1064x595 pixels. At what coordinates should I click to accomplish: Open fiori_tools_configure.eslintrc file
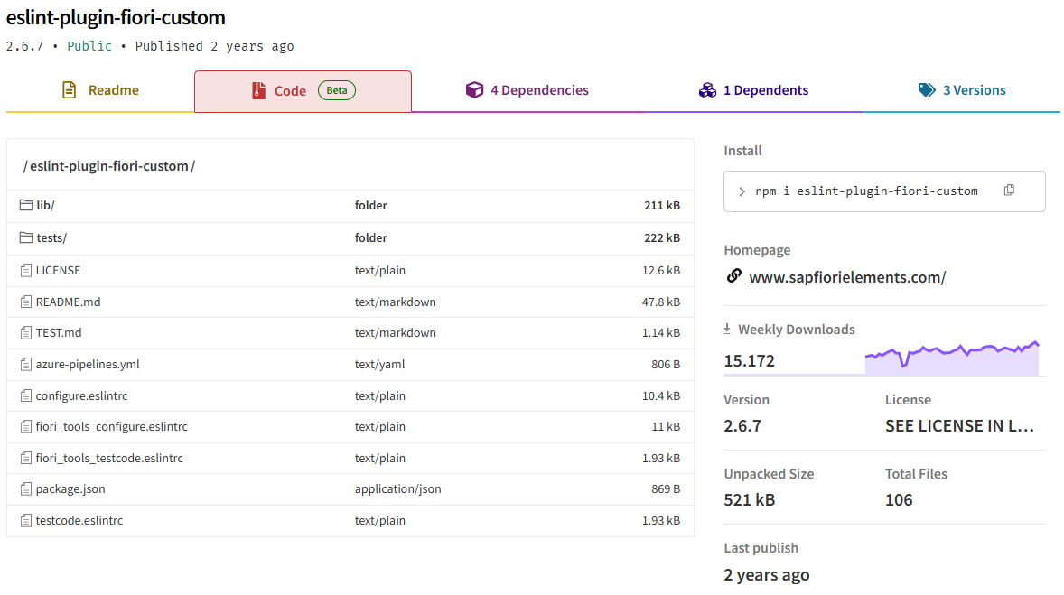(112, 427)
